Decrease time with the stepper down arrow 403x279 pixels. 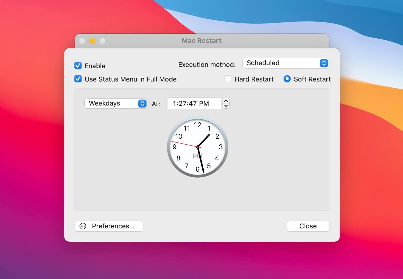(226, 106)
